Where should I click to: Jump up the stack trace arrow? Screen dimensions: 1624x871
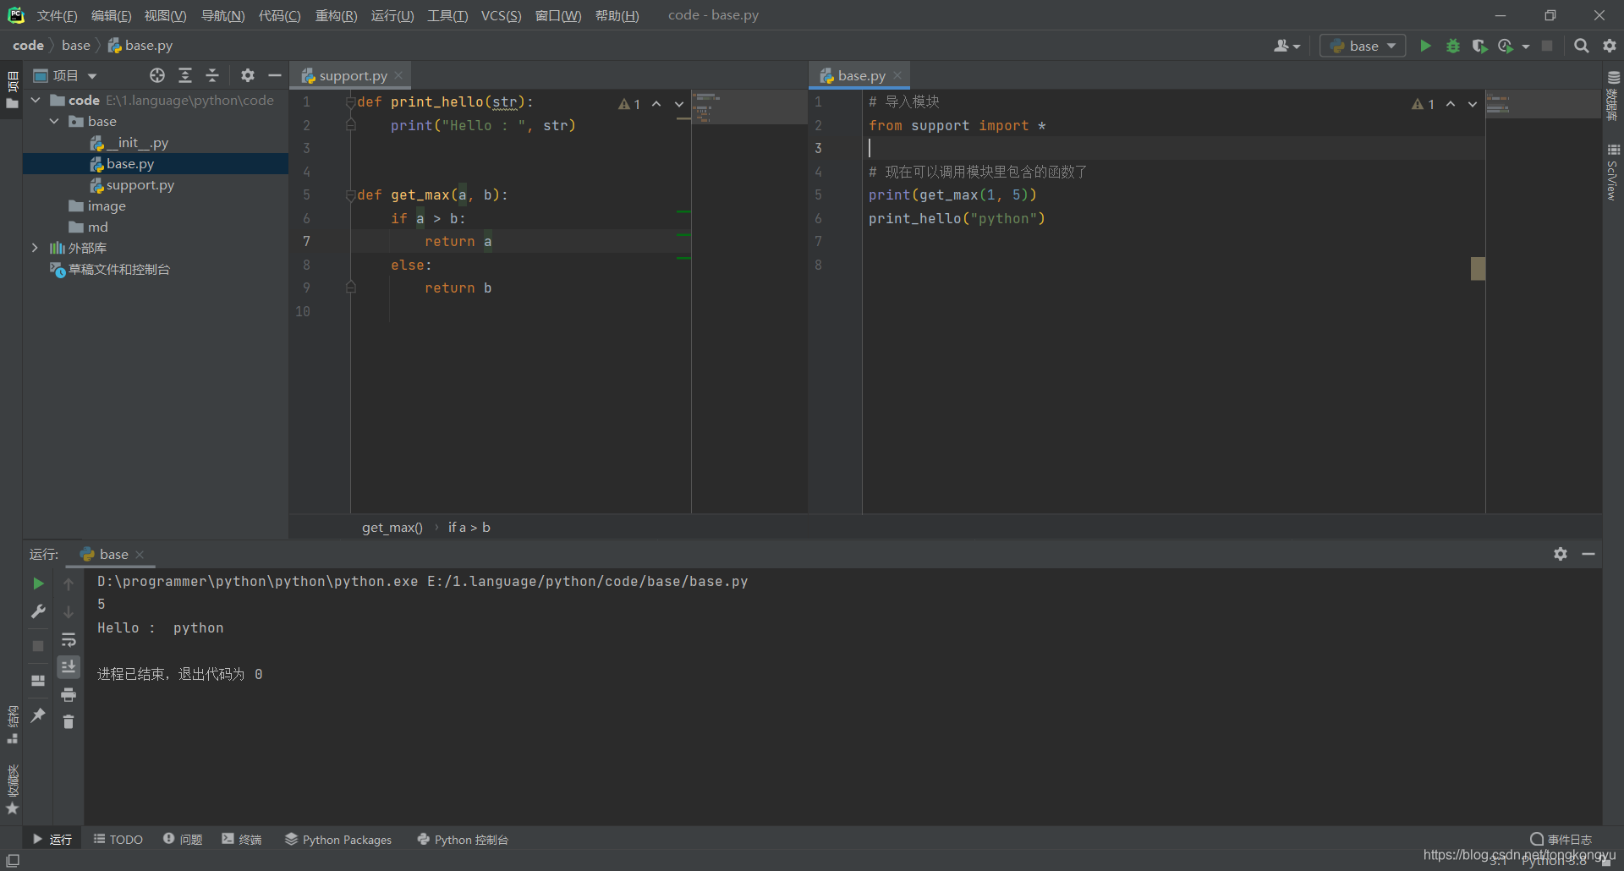point(69,583)
